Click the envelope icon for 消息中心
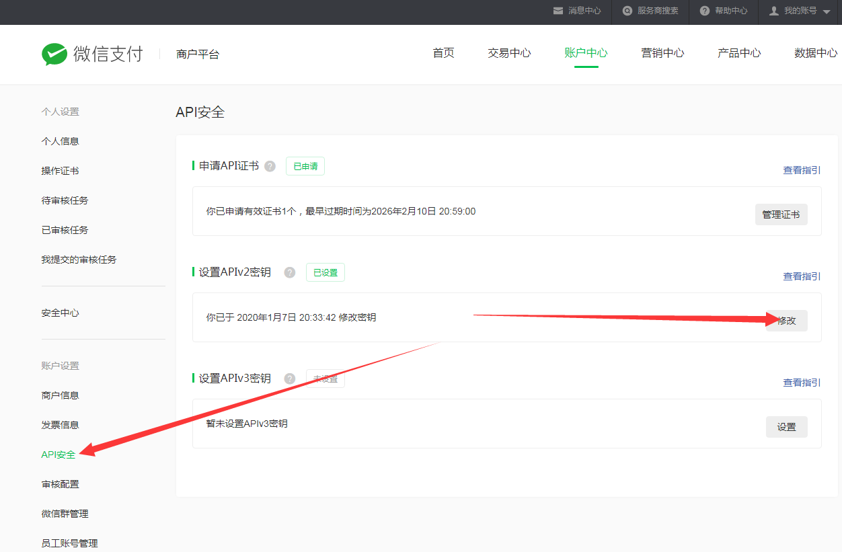Viewport: 842px width, 552px height. click(558, 11)
